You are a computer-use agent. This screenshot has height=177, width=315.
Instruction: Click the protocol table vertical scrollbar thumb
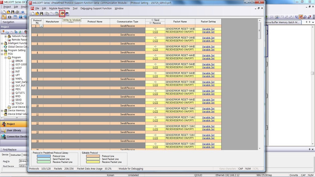(x=260, y=30)
